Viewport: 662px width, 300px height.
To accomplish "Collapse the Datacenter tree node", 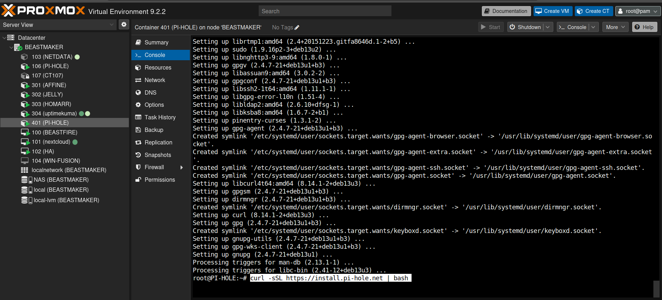I will tap(4, 38).
